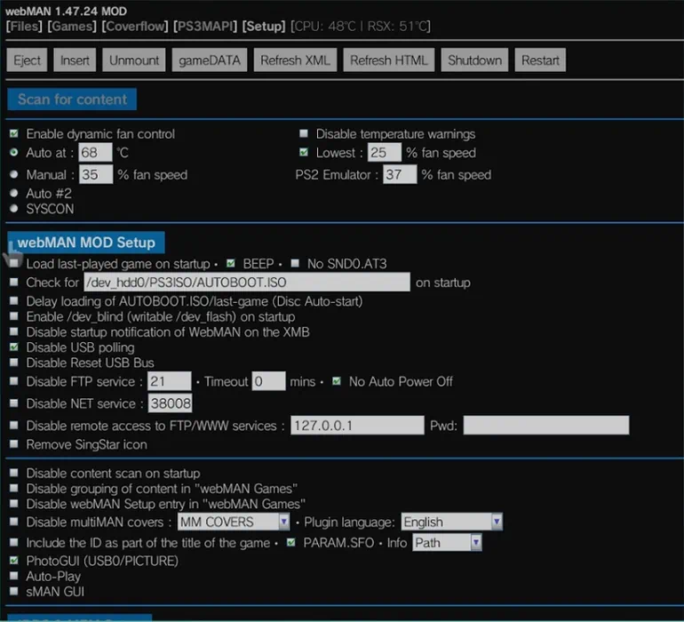Toggle Disable USB polling checkbox
The width and height of the screenshot is (684, 622).
14,347
